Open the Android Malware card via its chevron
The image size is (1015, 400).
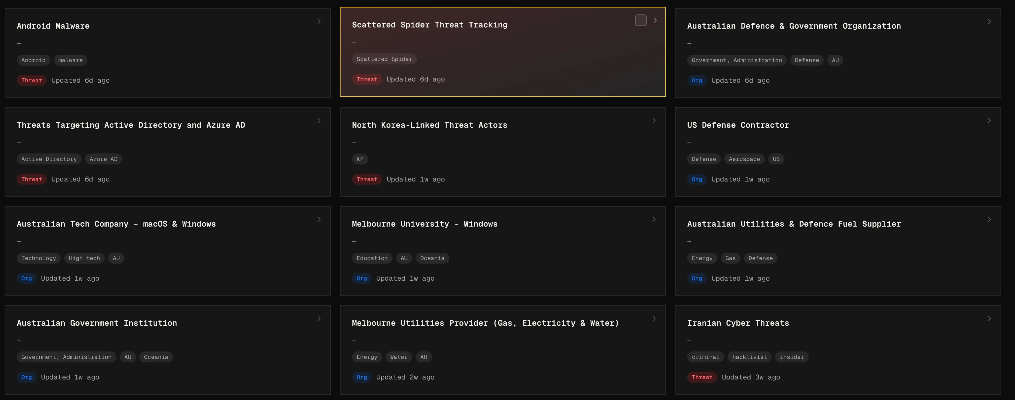pyautogui.click(x=319, y=21)
